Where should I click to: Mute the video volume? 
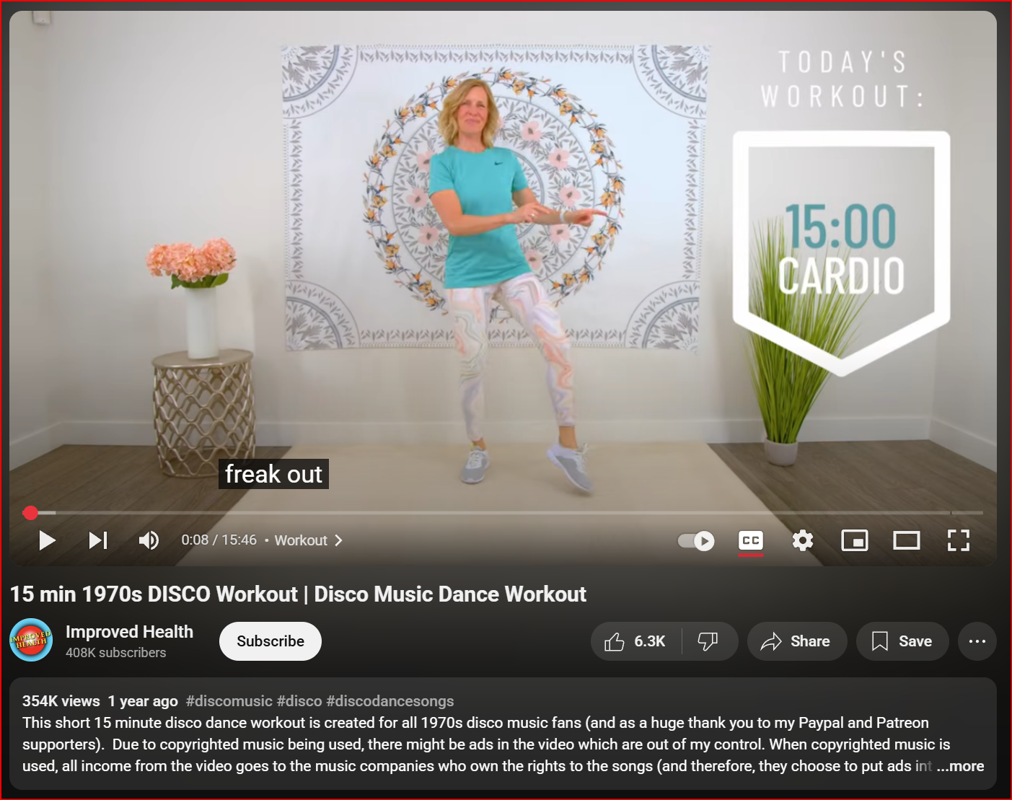[x=149, y=540]
